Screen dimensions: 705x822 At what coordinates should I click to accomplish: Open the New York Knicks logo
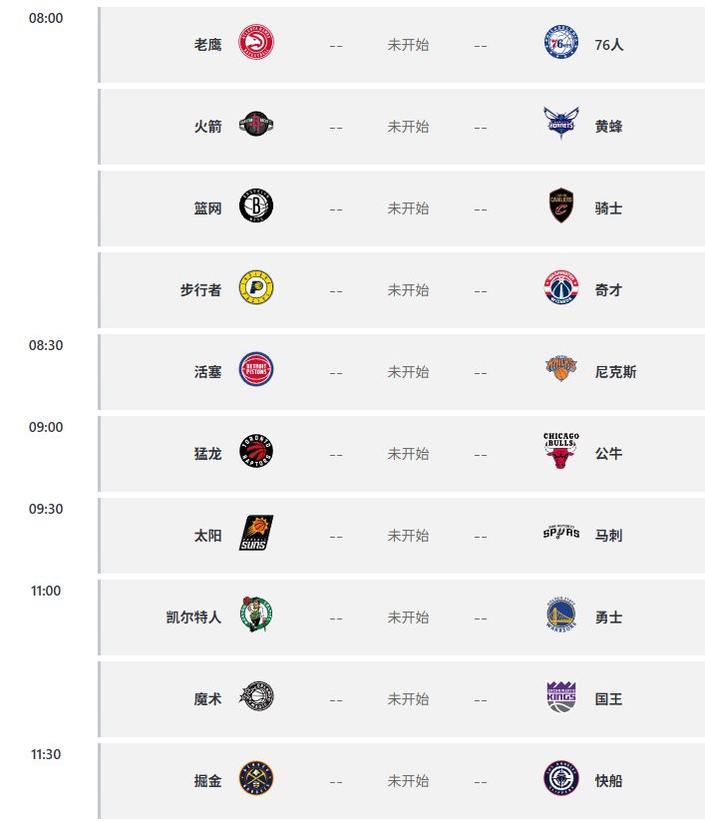560,372
